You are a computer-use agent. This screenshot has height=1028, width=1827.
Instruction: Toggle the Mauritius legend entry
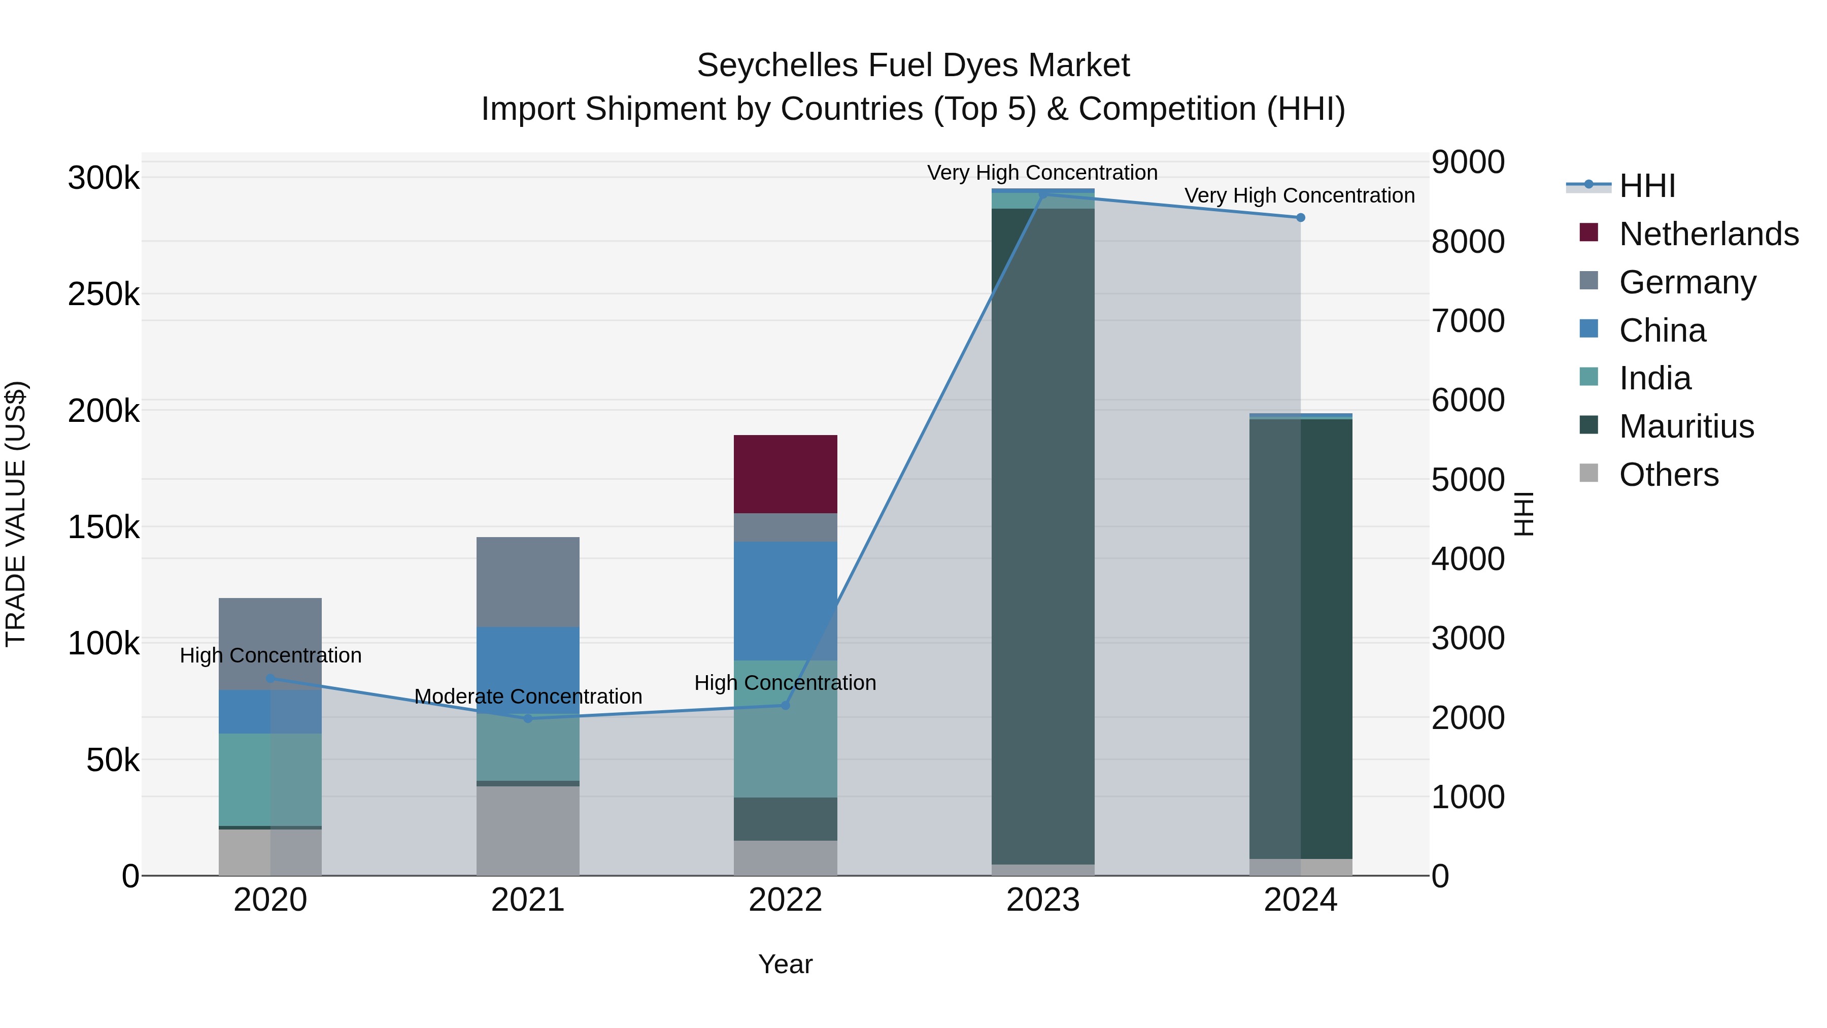tap(1667, 426)
